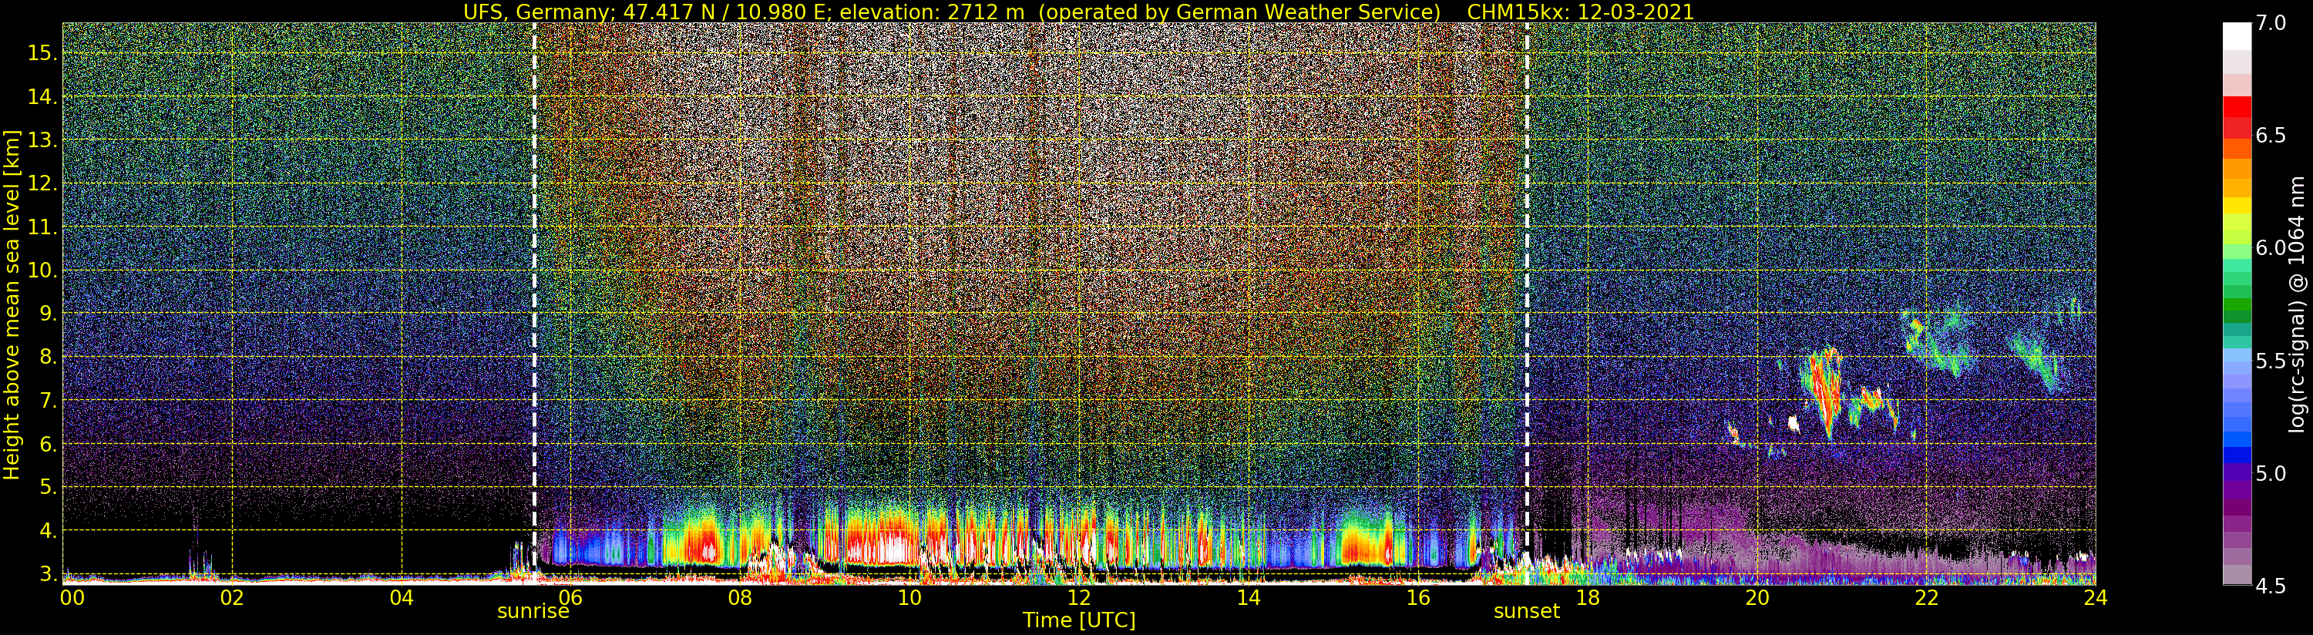Click the 18 hour tick on time axis
Image resolution: width=2313 pixels, height=635 pixels.
[x=1588, y=596]
